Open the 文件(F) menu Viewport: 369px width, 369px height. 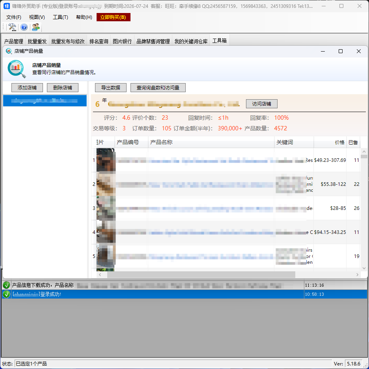pyautogui.click(x=14, y=17)
